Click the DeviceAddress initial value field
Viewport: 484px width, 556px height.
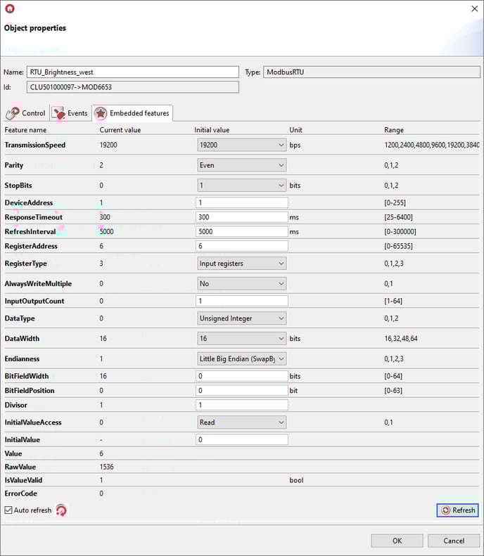241,203
